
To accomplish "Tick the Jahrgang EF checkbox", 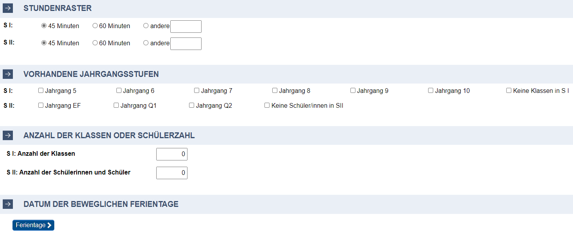I will coord(41,105).
